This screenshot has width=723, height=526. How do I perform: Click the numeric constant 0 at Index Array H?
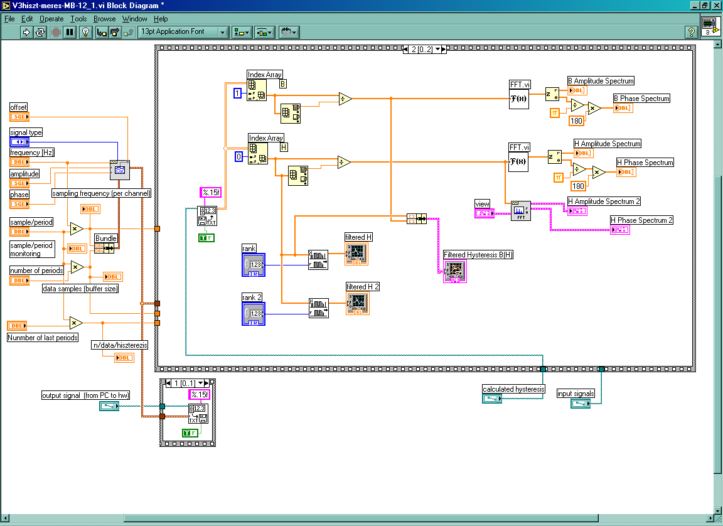[239, 157]
